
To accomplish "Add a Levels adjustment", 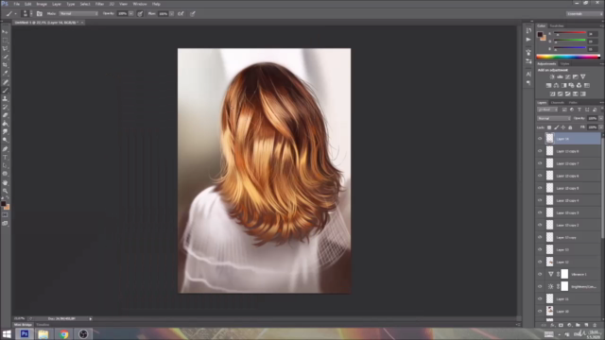I will tap(560, 77).
